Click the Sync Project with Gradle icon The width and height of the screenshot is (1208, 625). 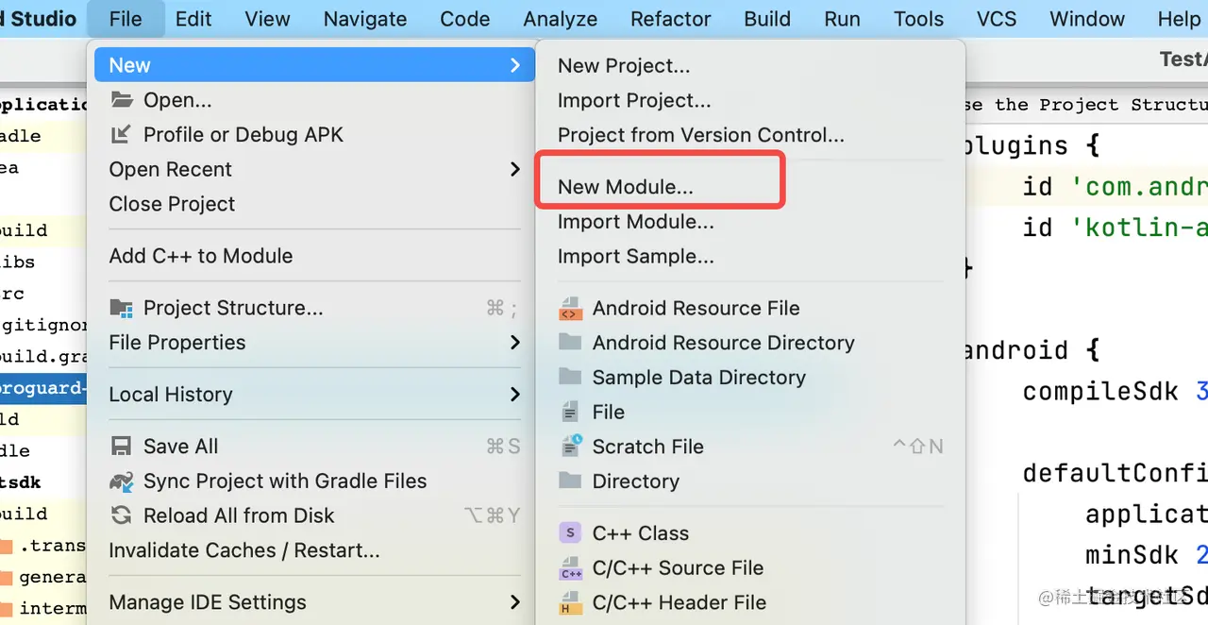coord(121,481)
